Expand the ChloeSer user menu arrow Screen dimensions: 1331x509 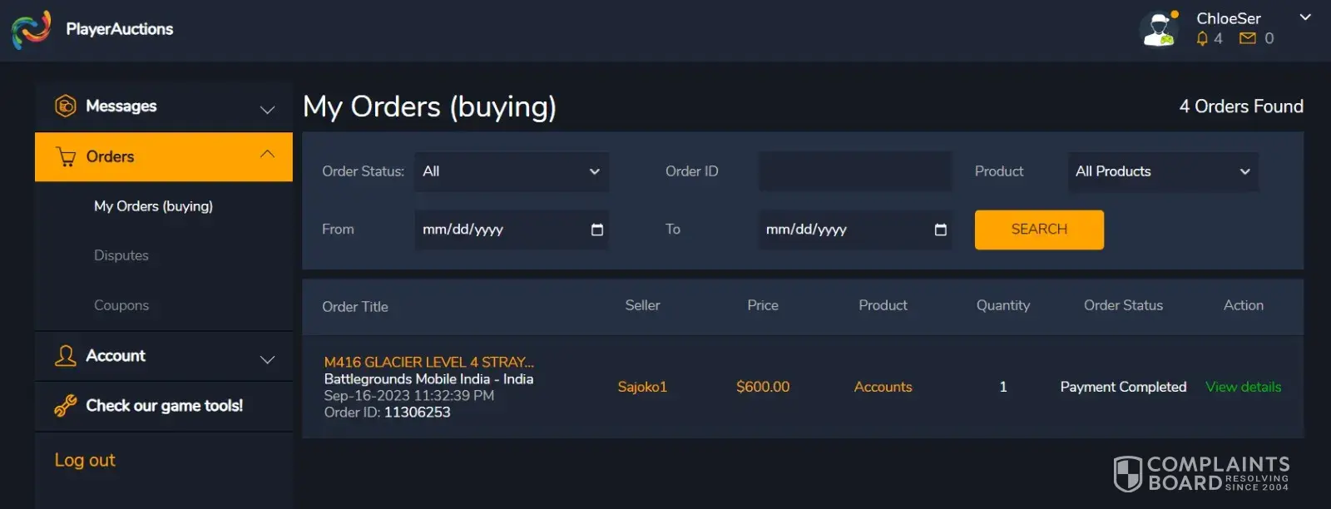point(1305,17)
